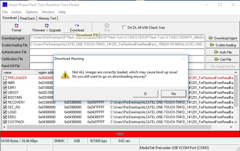Switch to the Read back tab
This screenshot has width=240, height=151.
point(28,18)
